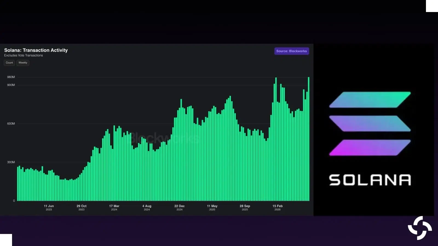
Task: Click the final tallest bar in chart
Action: [309, 139]
